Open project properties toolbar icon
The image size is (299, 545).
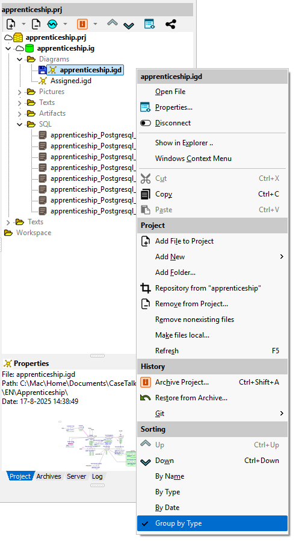[x=149, y=24]
